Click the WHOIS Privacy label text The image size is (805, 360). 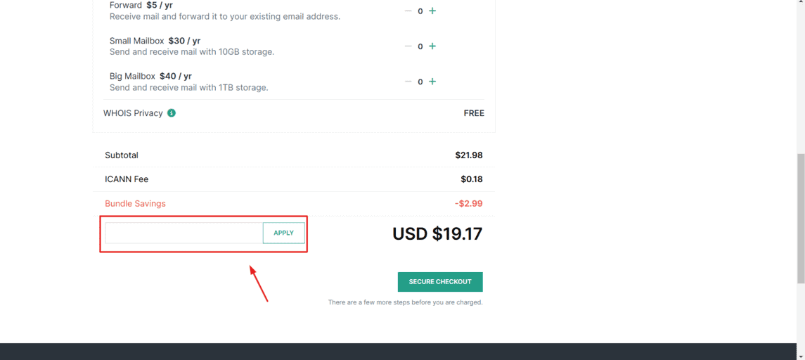pyautogui.click(x=133, y=113)
